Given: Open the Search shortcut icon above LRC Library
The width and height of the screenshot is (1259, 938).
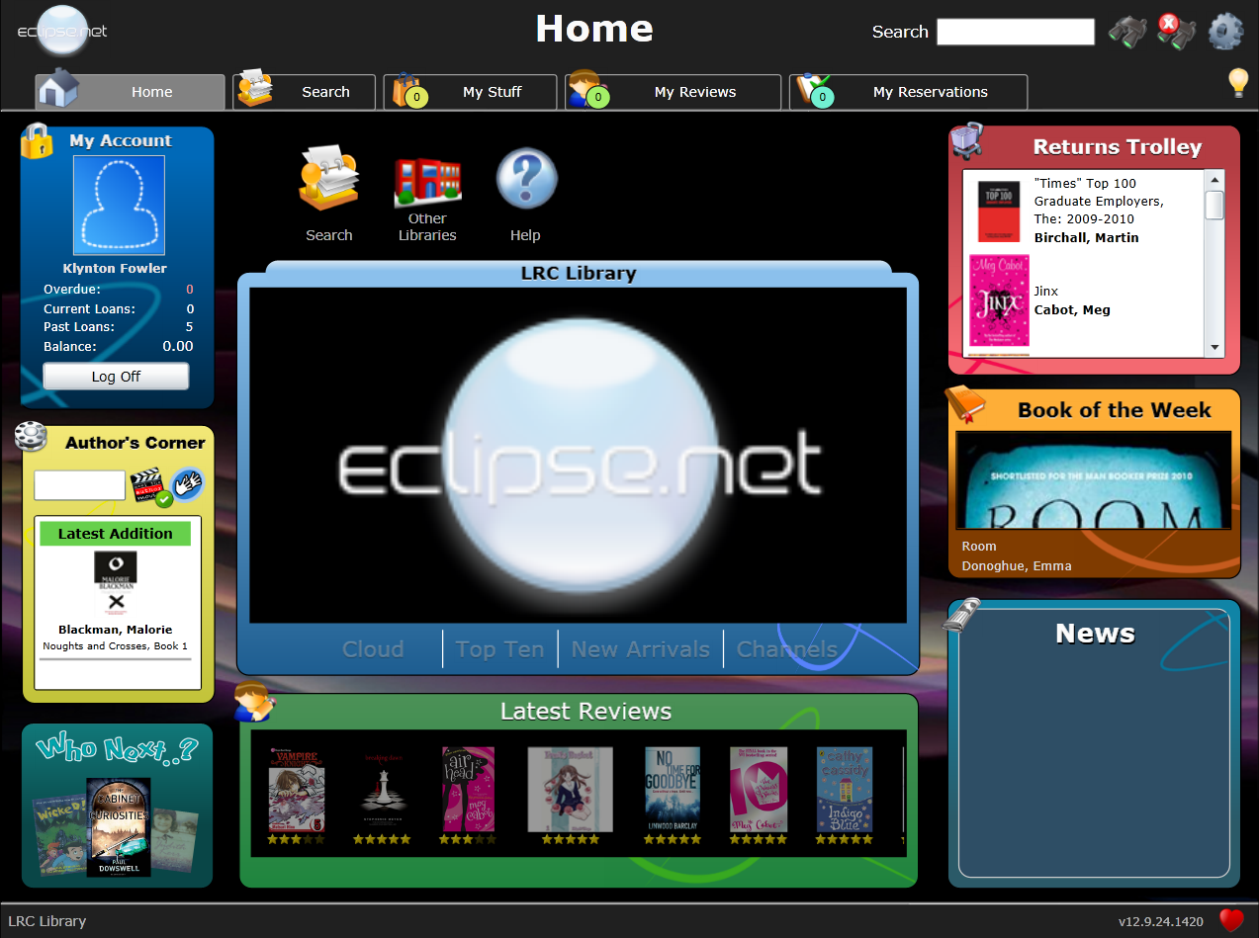Looking at the screenshot, I should [329, 180].
